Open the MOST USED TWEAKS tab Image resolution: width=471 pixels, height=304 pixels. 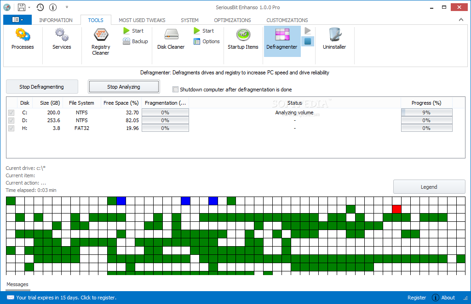pos(142,20)
